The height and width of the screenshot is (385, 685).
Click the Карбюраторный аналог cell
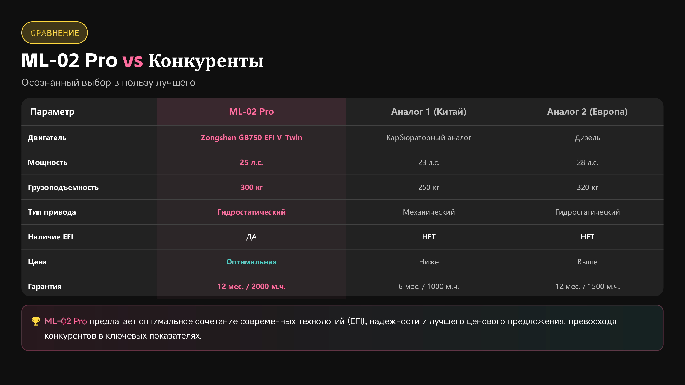point(429,138)
